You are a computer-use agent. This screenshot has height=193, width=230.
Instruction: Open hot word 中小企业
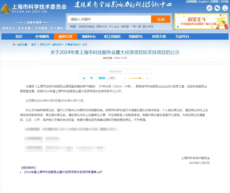tap(114, 27)
